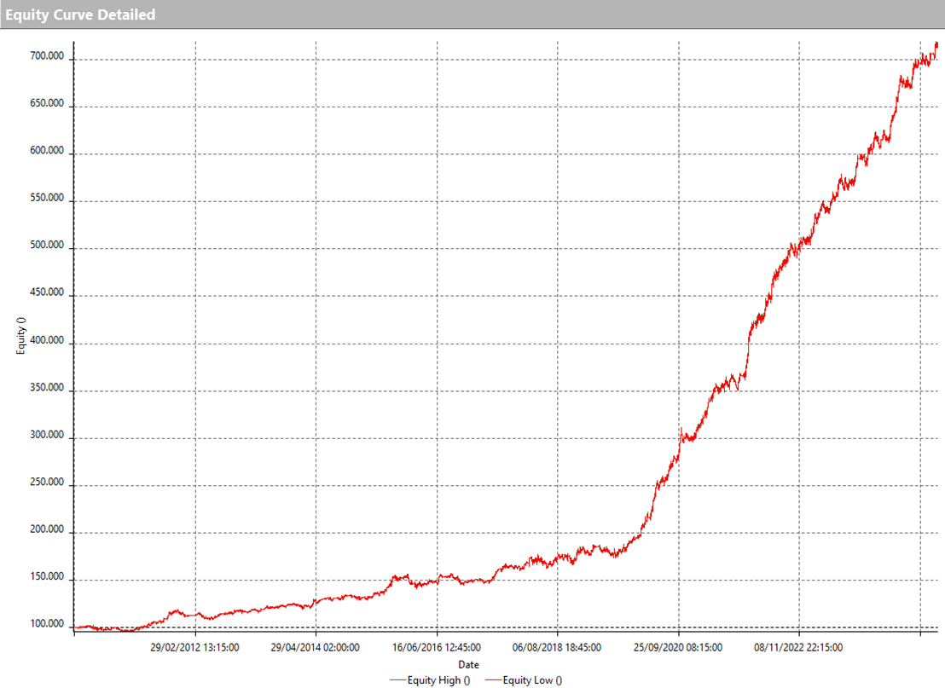Select the Date x-axis title
The width and height of the screenshot is (945, 688).
pos(468,664)
